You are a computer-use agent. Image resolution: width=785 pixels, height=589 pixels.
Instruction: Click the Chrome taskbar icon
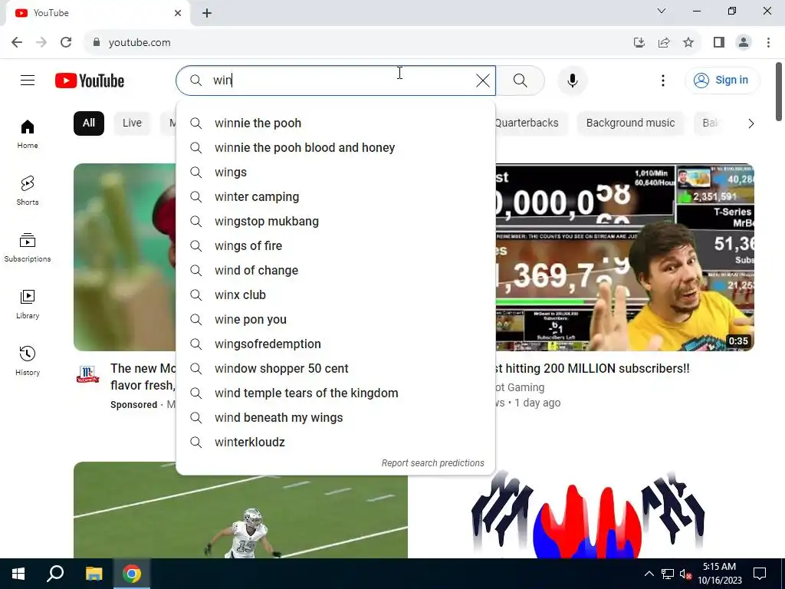(x=132, y=574)
